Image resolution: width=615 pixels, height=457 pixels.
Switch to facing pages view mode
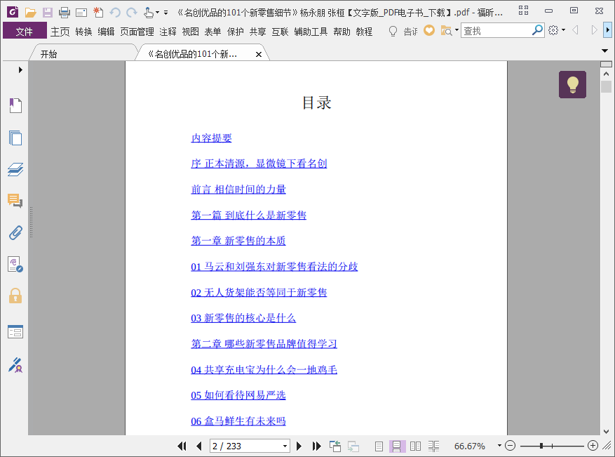tap(415, 446)
